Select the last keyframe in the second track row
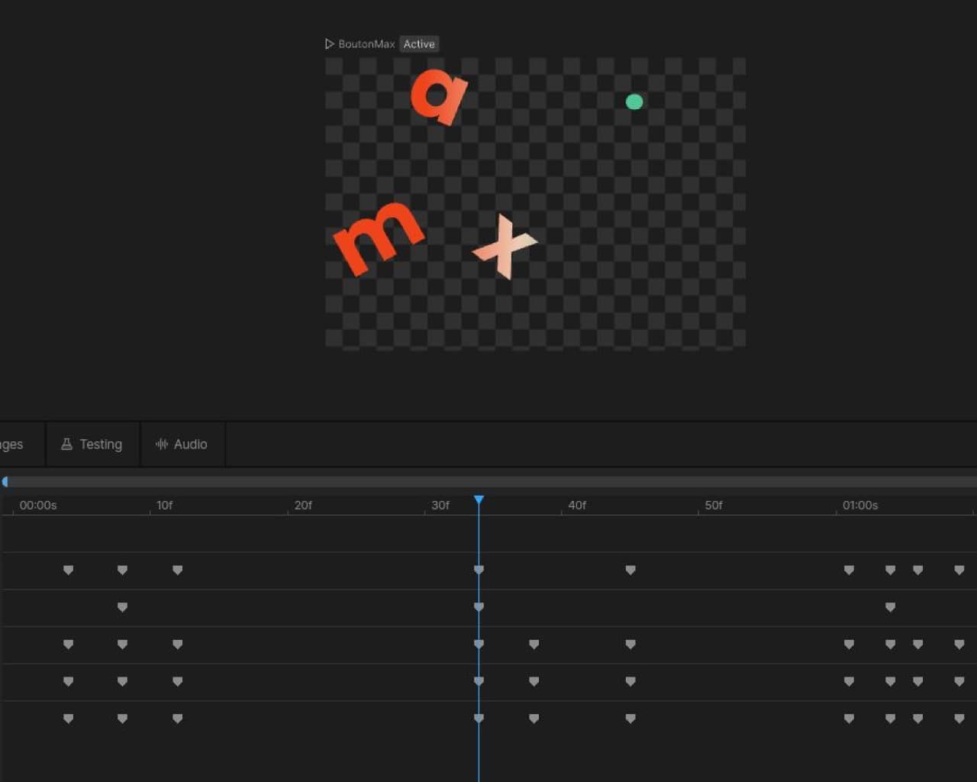The width and height of the screenshot is (977, 782). [890, 608]
